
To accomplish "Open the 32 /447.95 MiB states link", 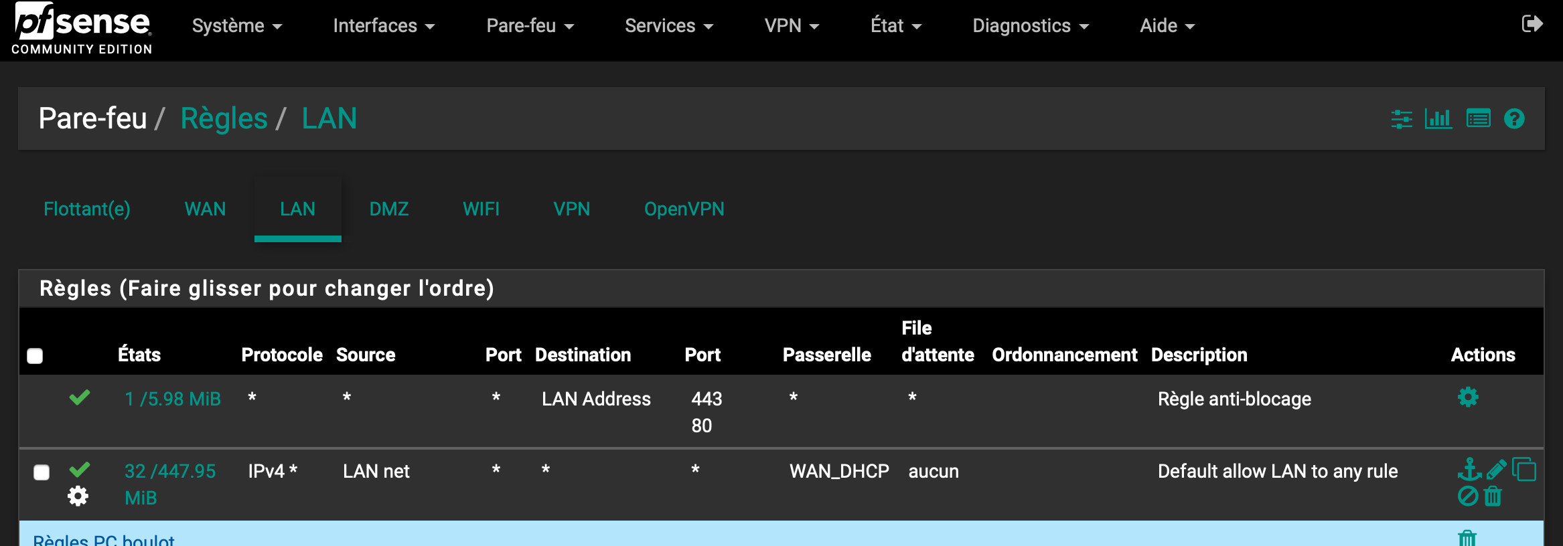I will 170,472.
